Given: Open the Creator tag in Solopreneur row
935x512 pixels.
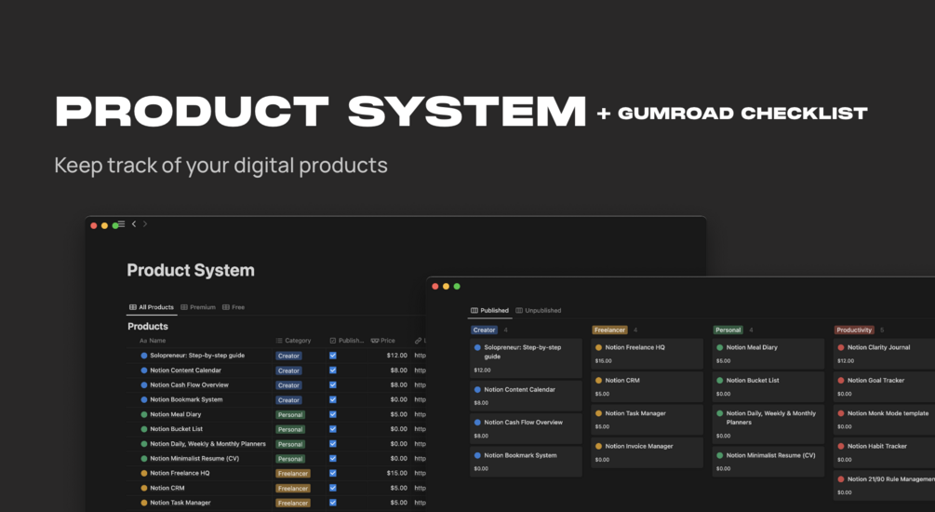Looking at the screenshot, I should pyautogui.click(x=288, y=356).
